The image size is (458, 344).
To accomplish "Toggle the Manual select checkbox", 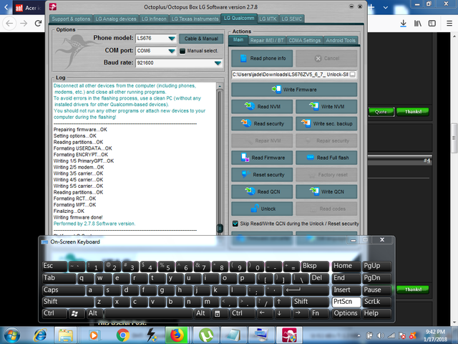I will (x=182, y=51).
